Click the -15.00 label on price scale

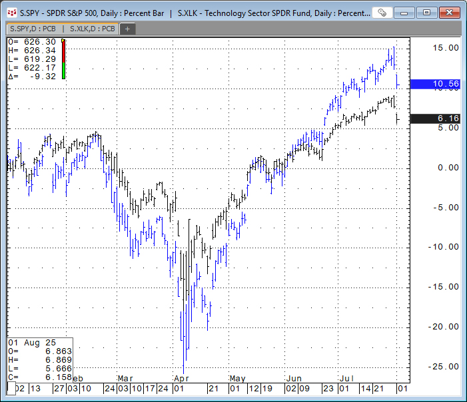(x=444, y=287)
